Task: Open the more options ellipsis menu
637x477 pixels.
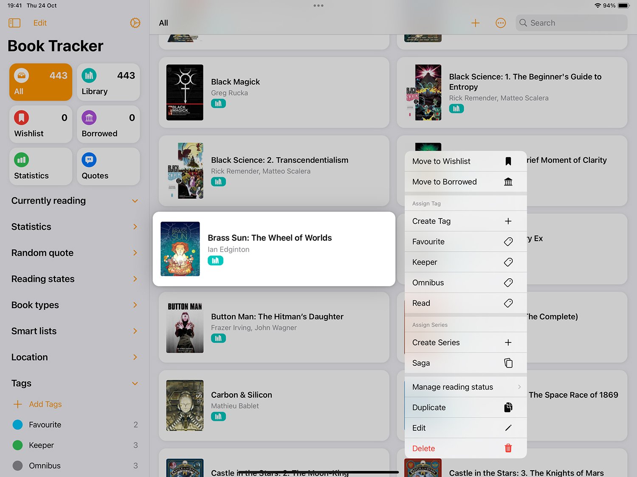Action: coord(501,23)
